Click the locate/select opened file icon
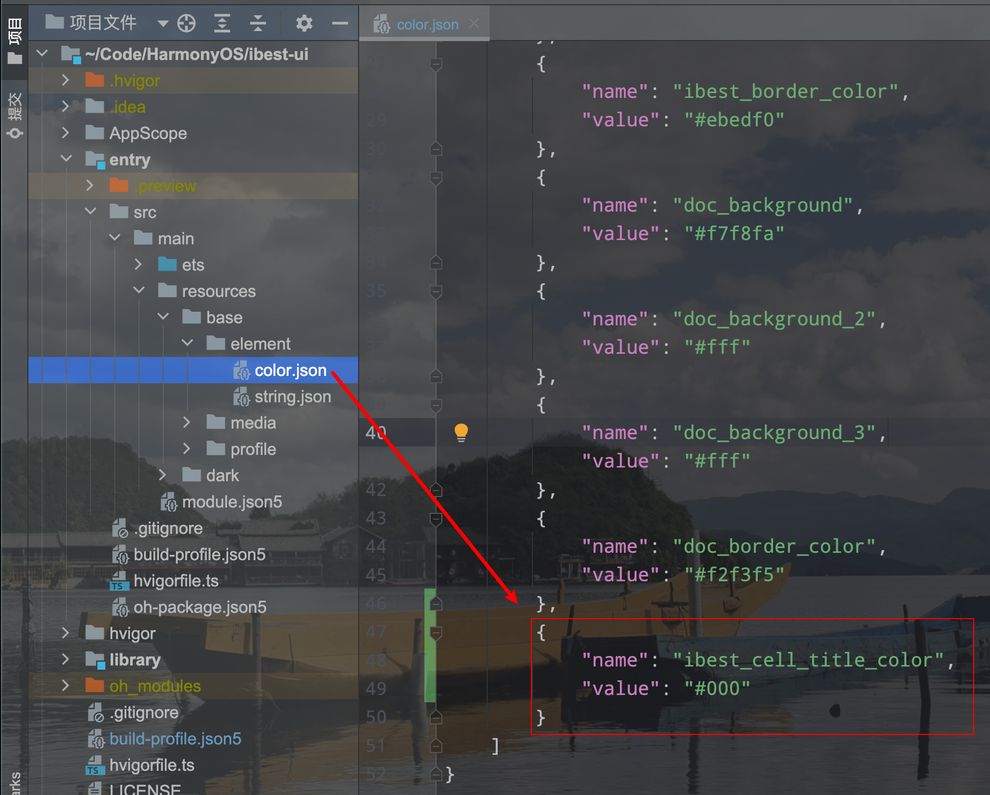The image size is (990, 795). pos(186,23)
